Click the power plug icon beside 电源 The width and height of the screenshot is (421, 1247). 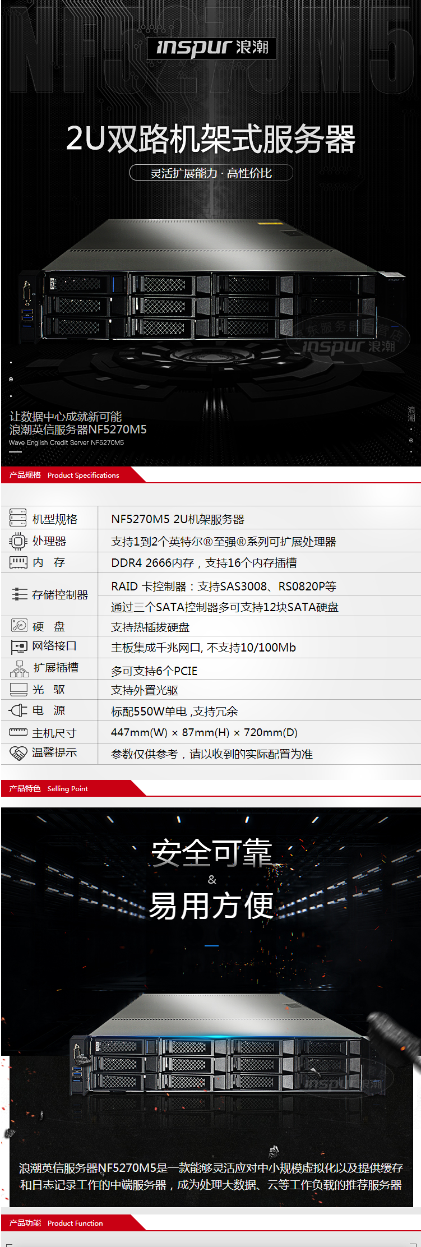(18, 711)
